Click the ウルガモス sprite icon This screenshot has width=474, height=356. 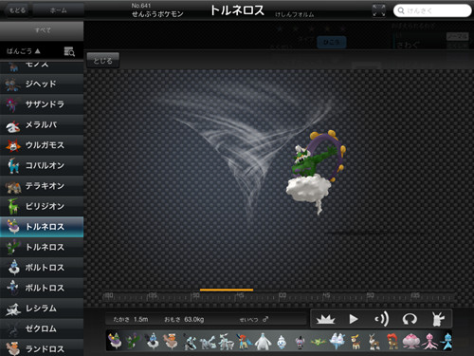13,145
